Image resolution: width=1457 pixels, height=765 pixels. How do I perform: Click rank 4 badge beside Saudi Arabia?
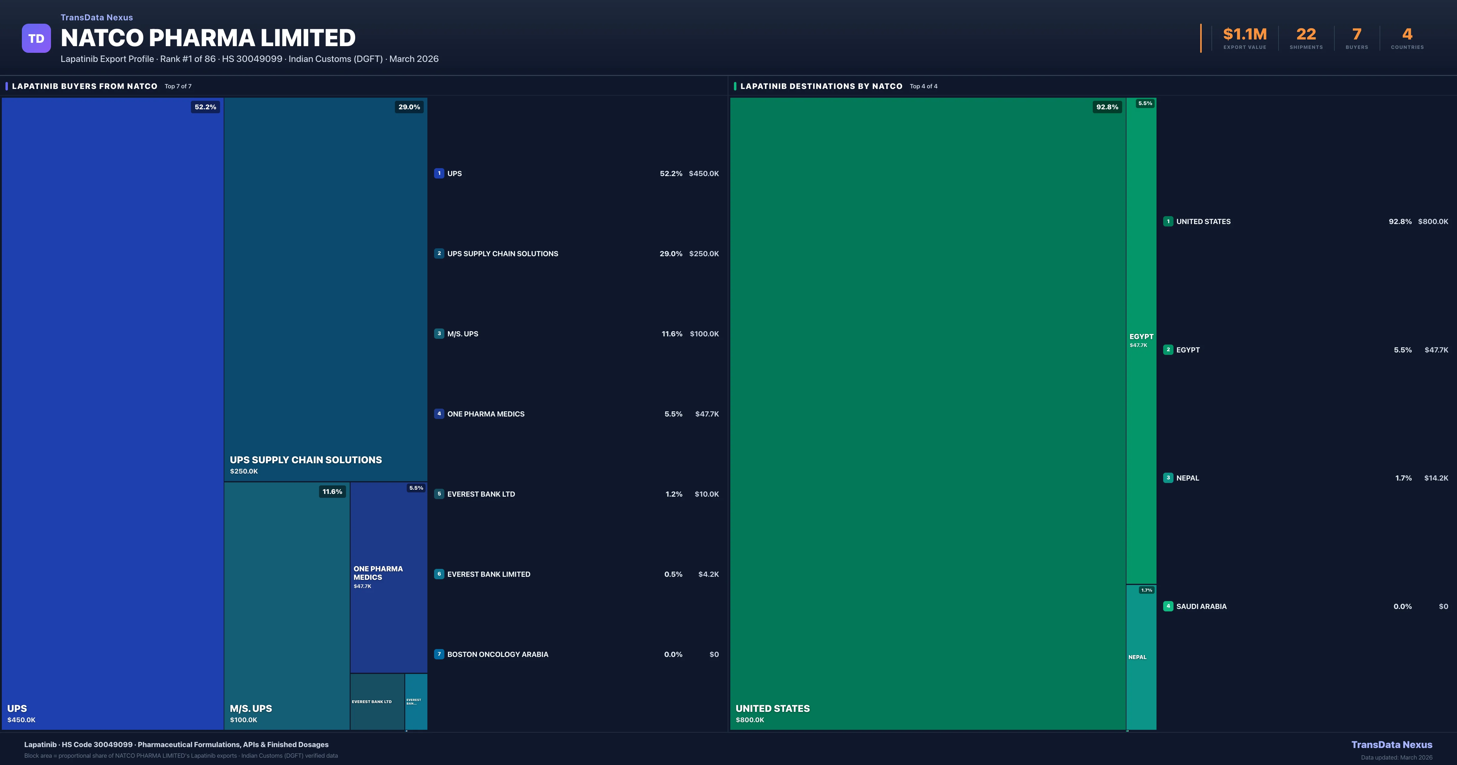(x=1168, y=606)
